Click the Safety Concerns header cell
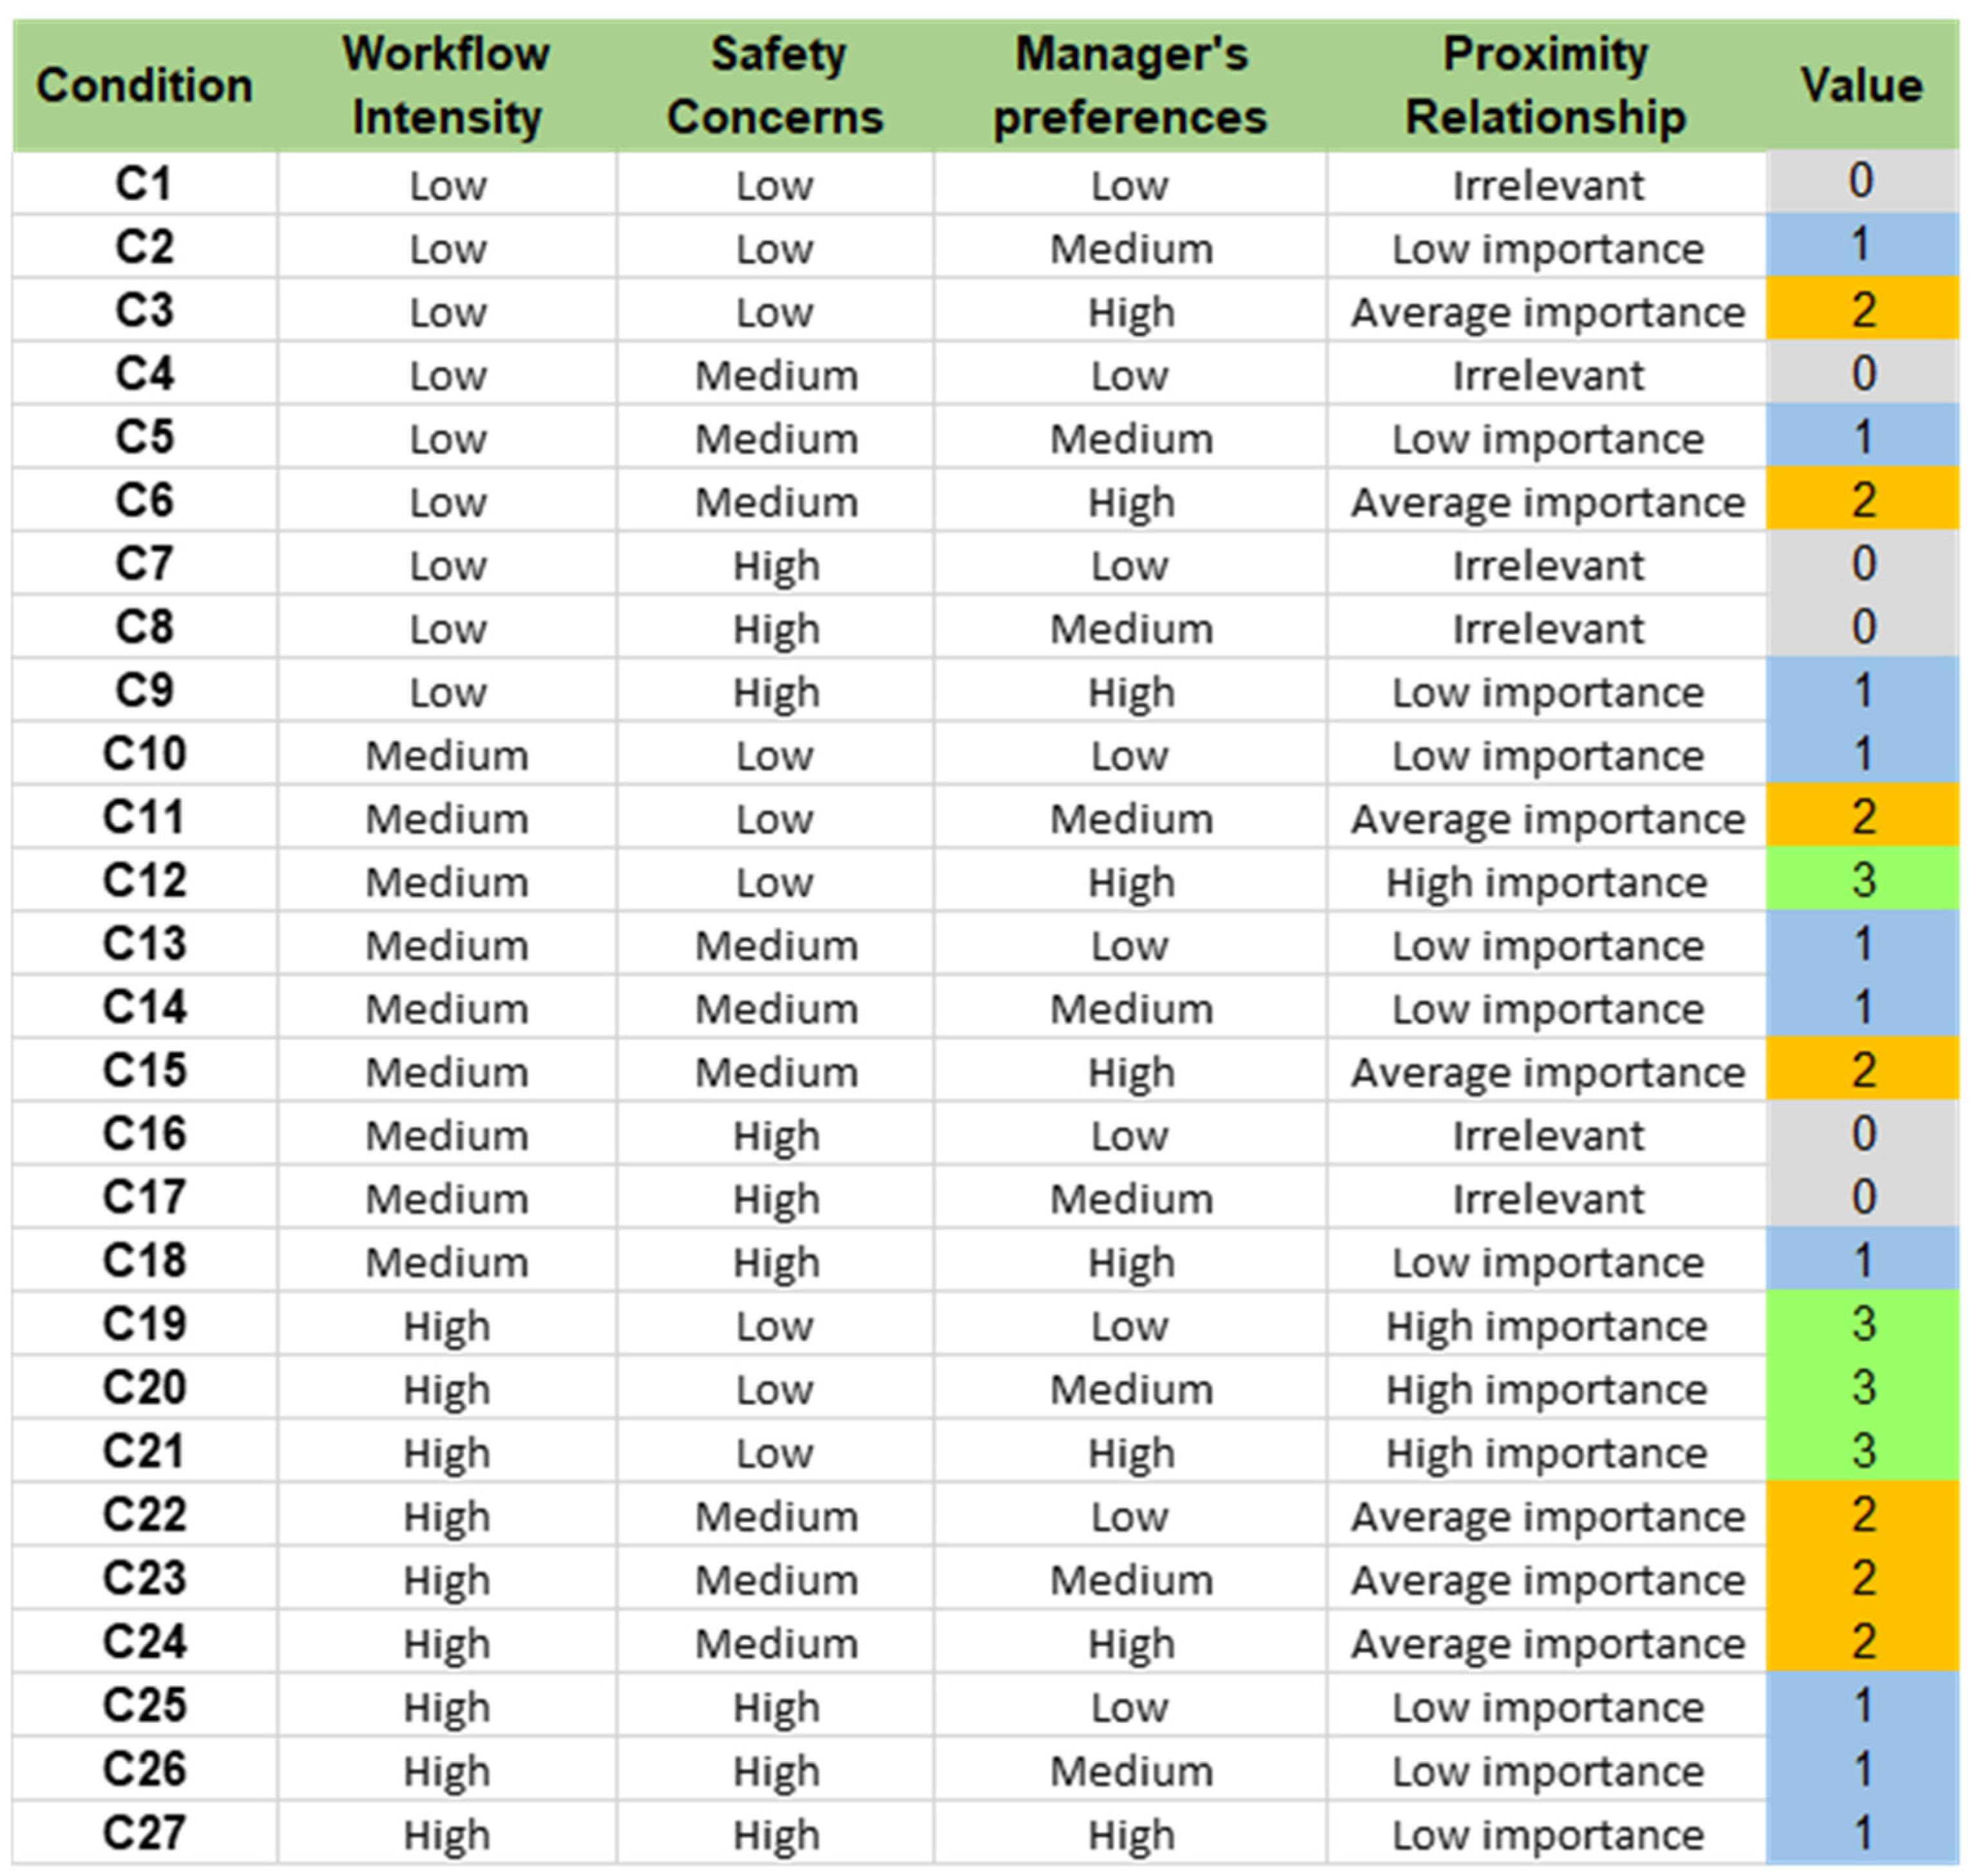The width and height of the screenshot is (1975, 1876). tap(776, 86)
